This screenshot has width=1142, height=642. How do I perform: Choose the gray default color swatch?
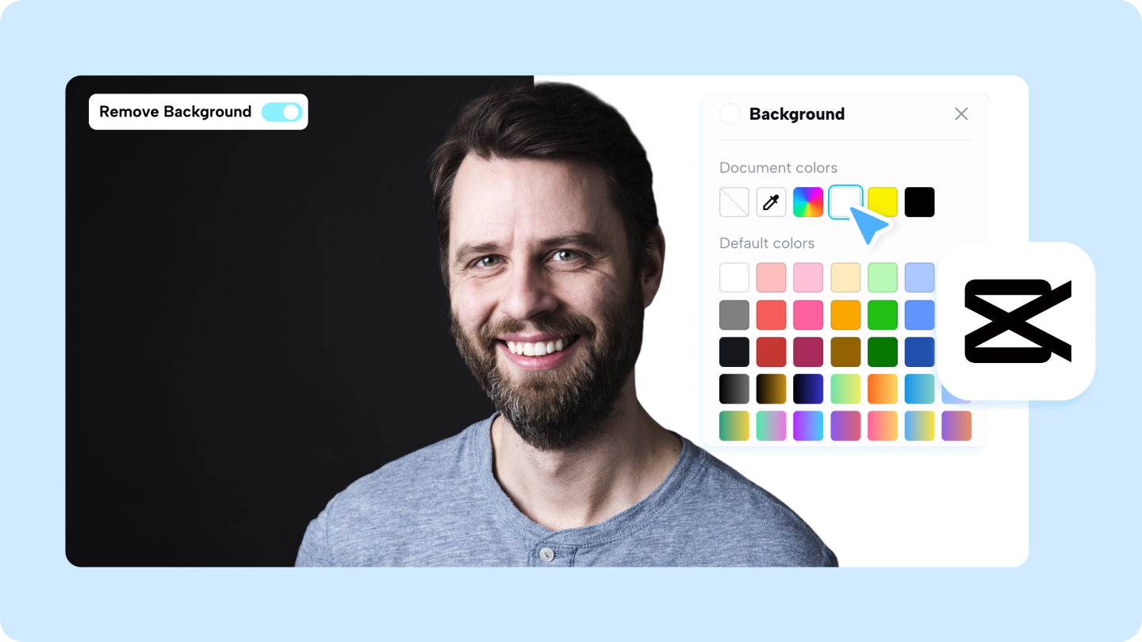coord(734,315)
